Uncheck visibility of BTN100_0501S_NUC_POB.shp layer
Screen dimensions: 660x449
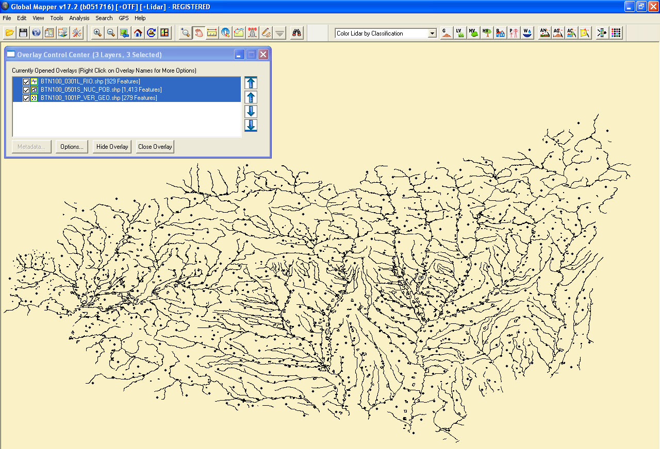click(x=26, y=90)
